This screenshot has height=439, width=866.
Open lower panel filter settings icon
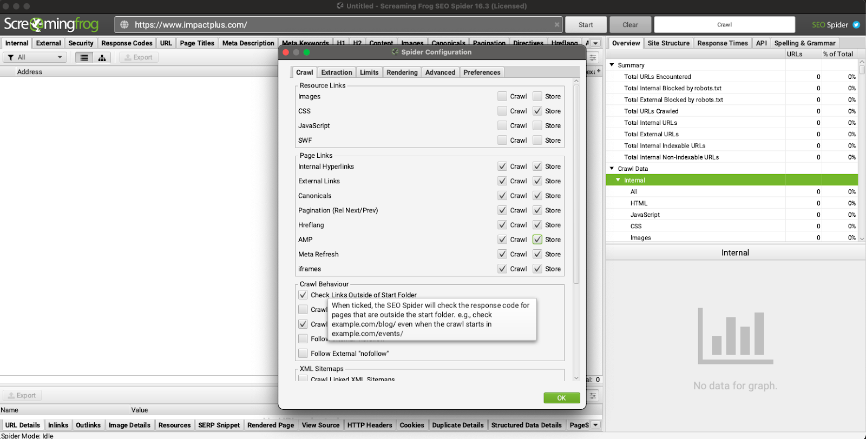tap(593, 396)
